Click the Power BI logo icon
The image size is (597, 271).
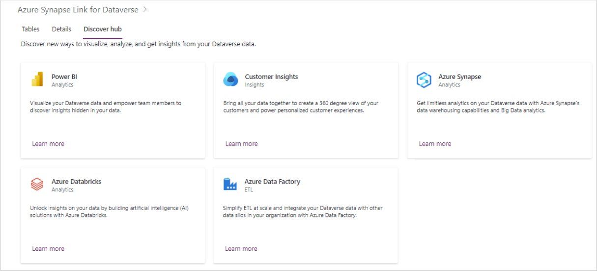tap(37, 80)
